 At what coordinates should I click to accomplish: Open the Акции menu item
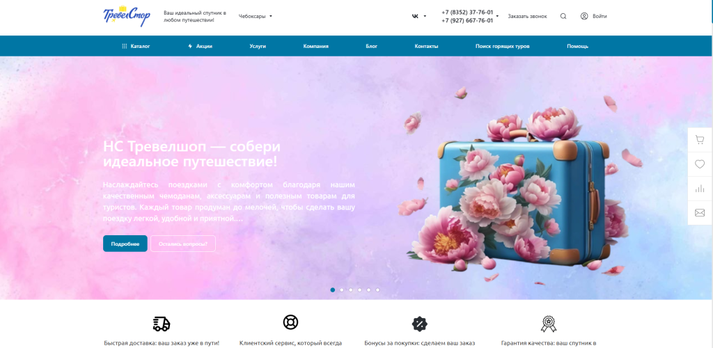pyautogui.click(x=200, y=47)
